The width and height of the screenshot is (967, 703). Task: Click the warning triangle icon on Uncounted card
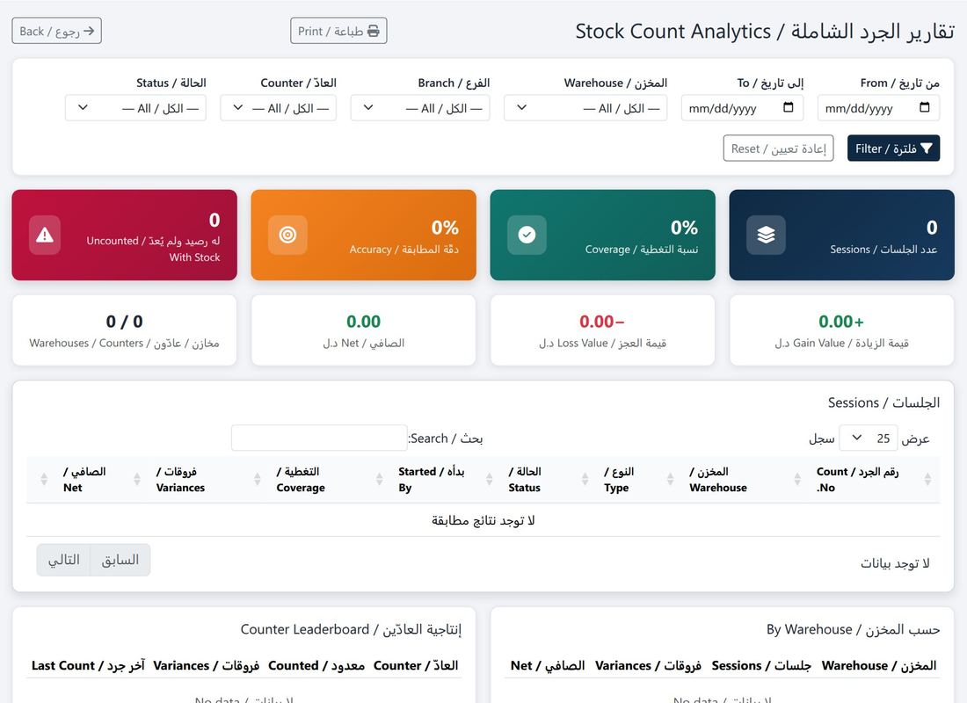(x=45, y=235)
